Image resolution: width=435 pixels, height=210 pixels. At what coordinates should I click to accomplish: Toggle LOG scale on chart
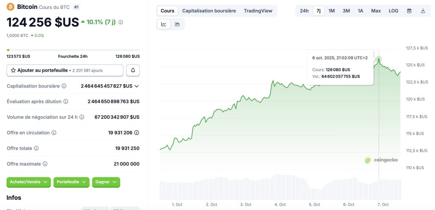click(393, 11)
